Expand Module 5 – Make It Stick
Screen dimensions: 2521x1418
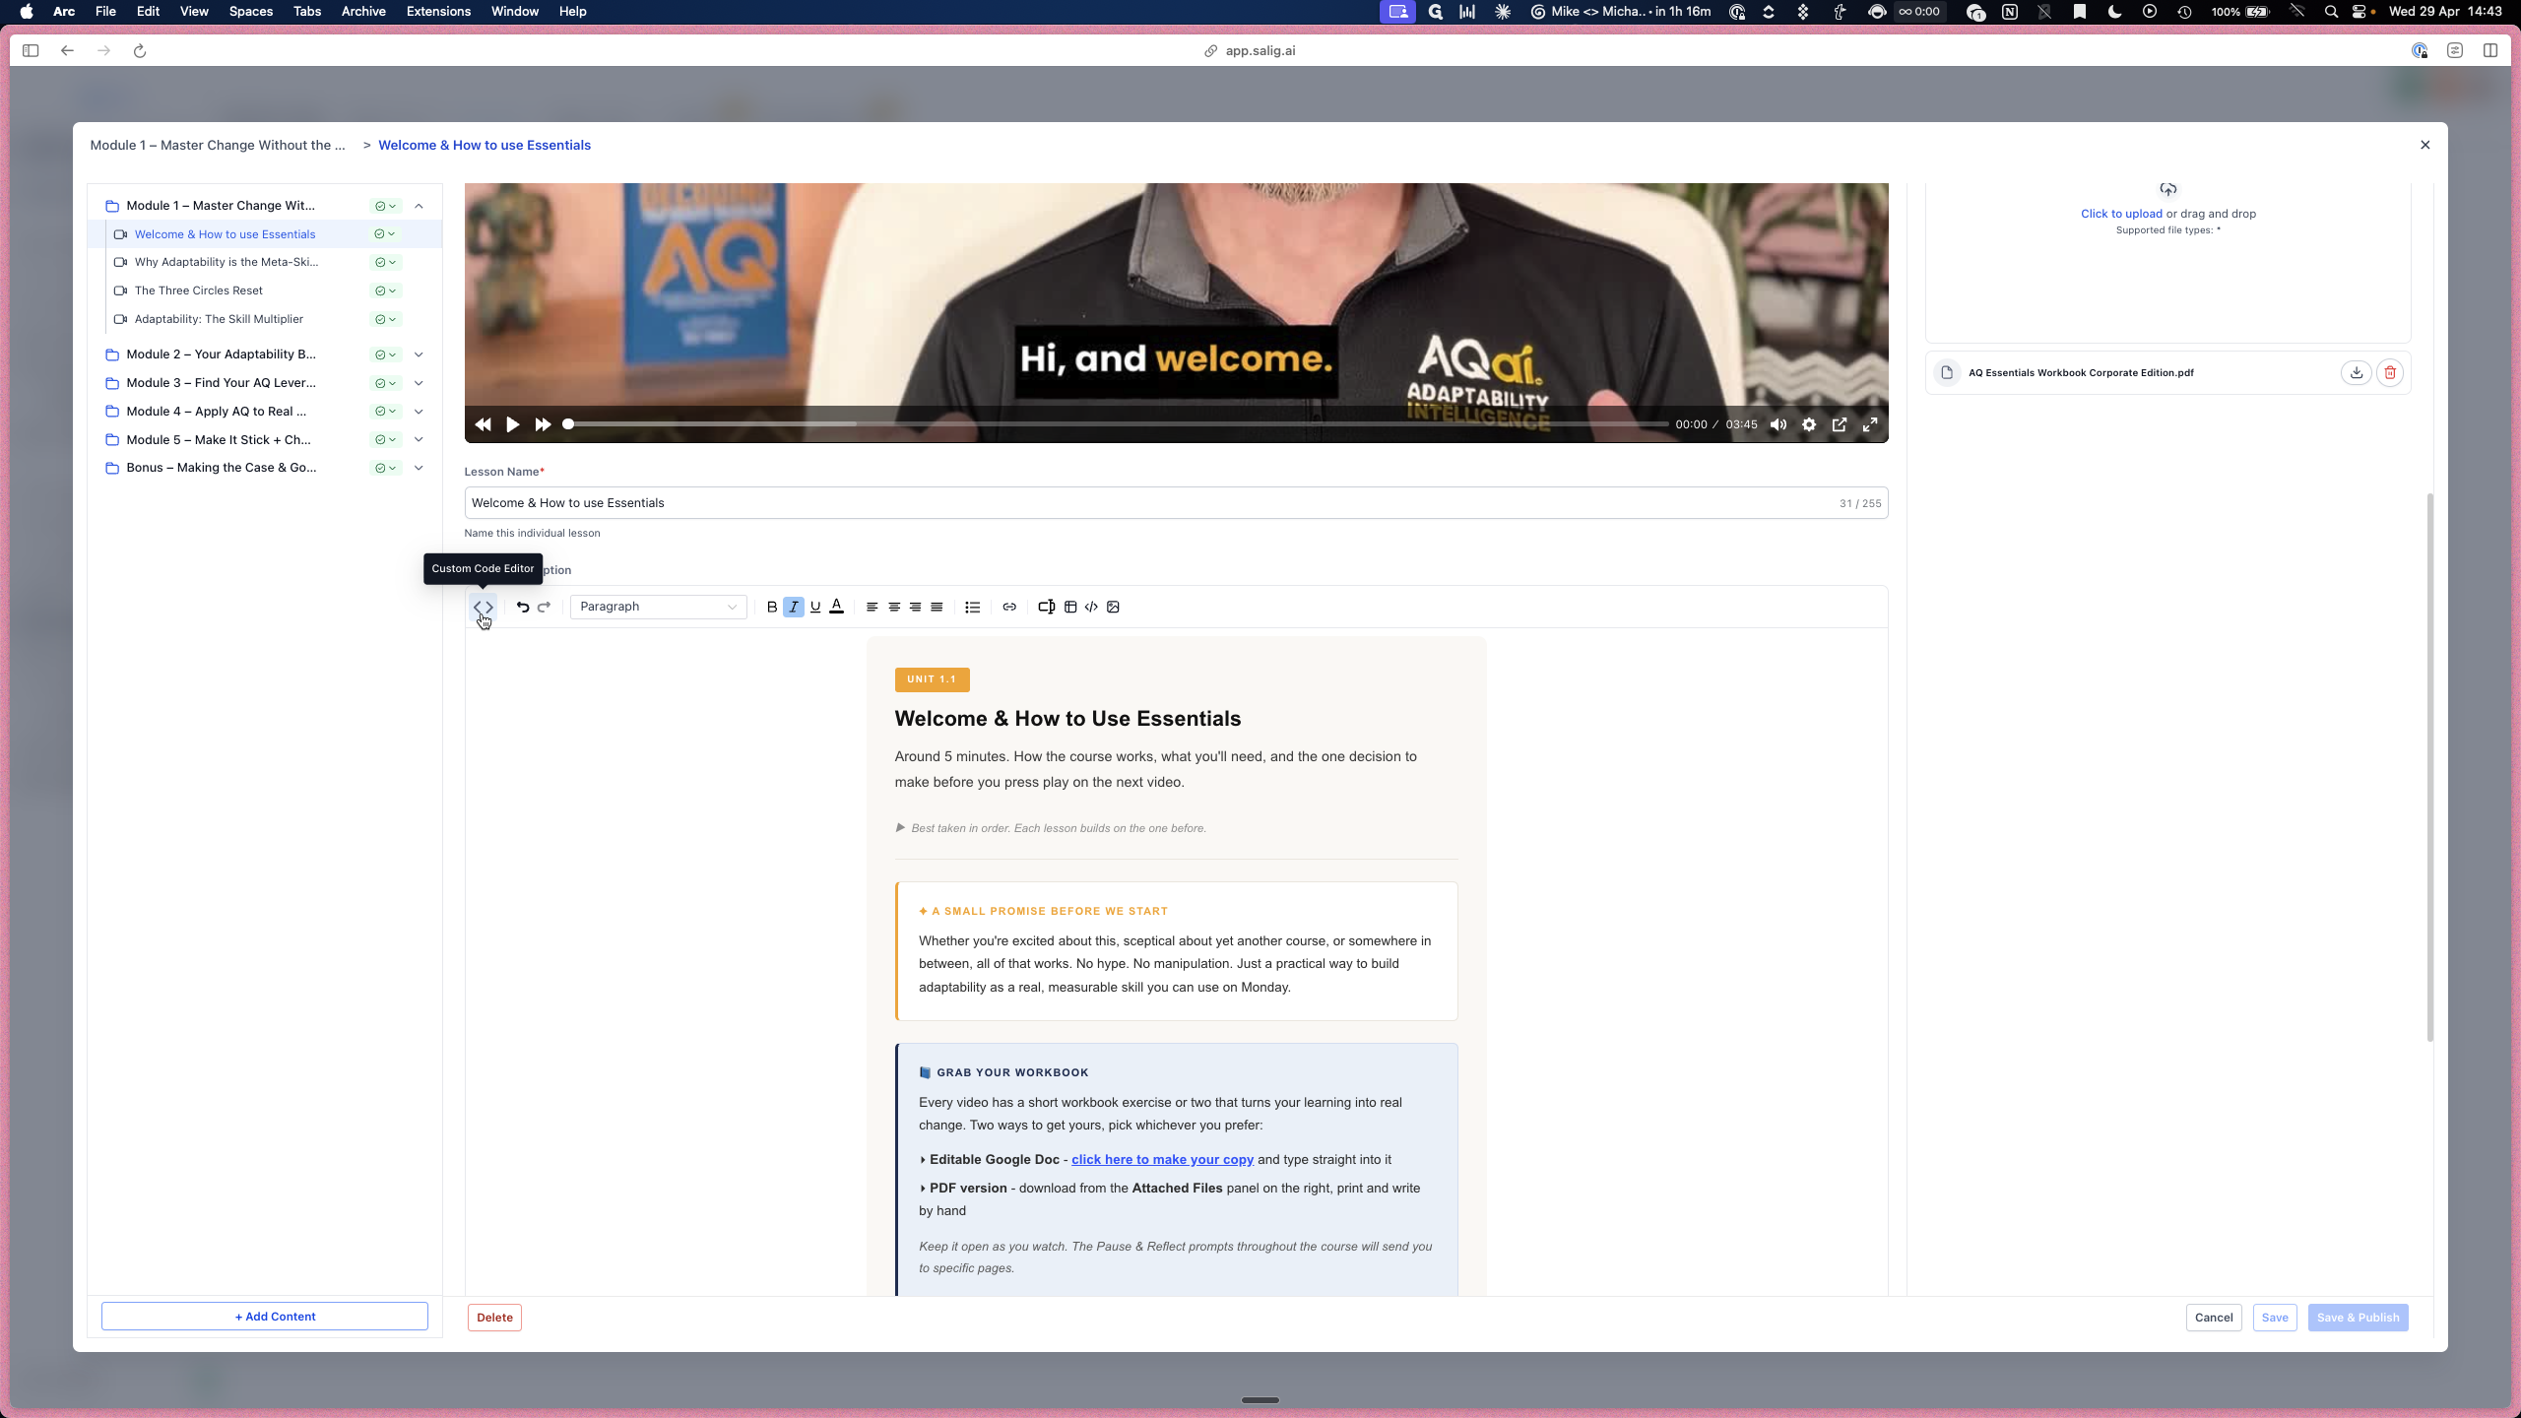tap(419, 440)
